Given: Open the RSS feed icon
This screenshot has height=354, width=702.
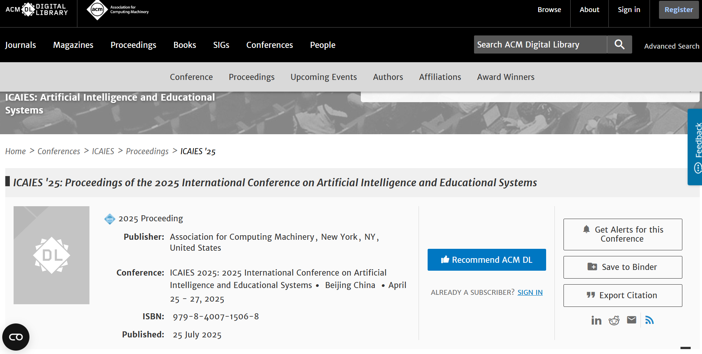Looking at the screenshot, I should coord(650,320).
